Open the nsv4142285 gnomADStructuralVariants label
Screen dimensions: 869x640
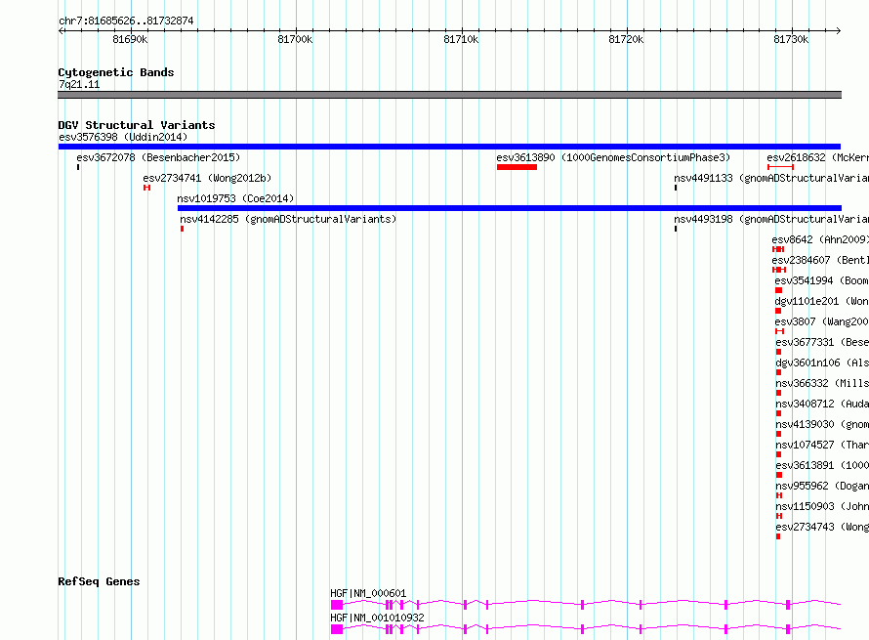click(288, 219)
